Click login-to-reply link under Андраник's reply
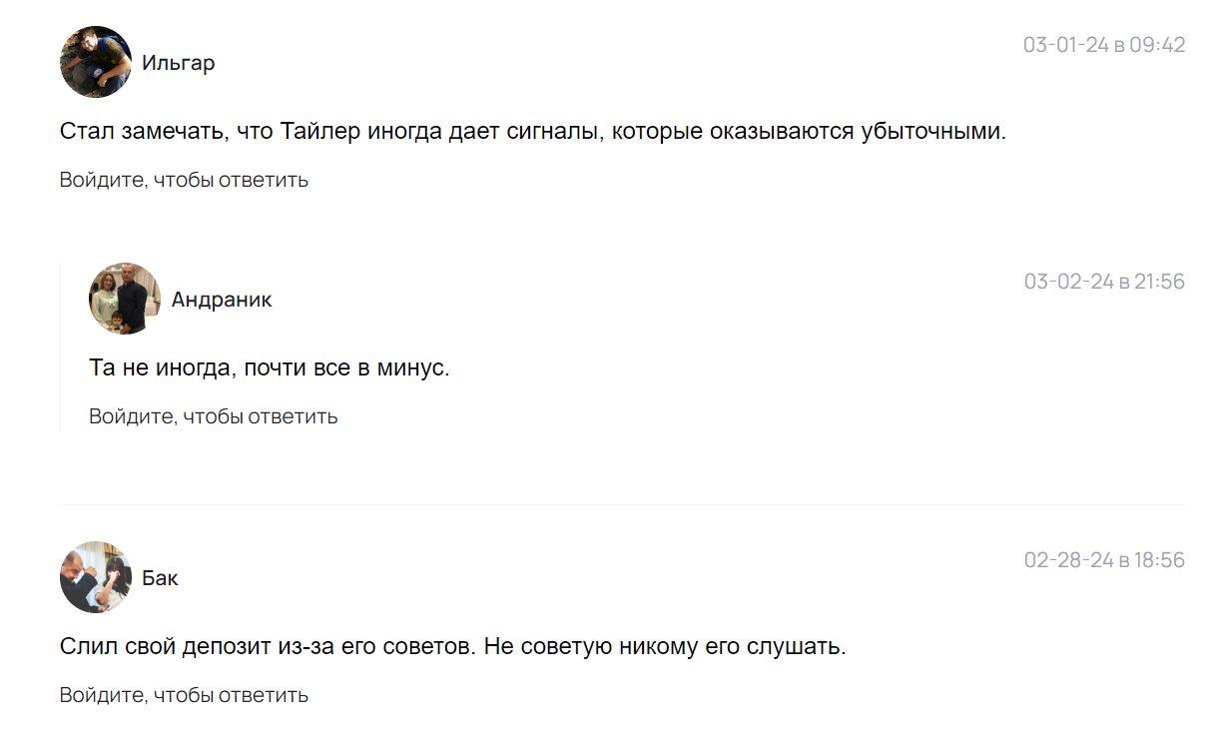1214x737 pixels. pyautogui.click(x=213, y=416)
